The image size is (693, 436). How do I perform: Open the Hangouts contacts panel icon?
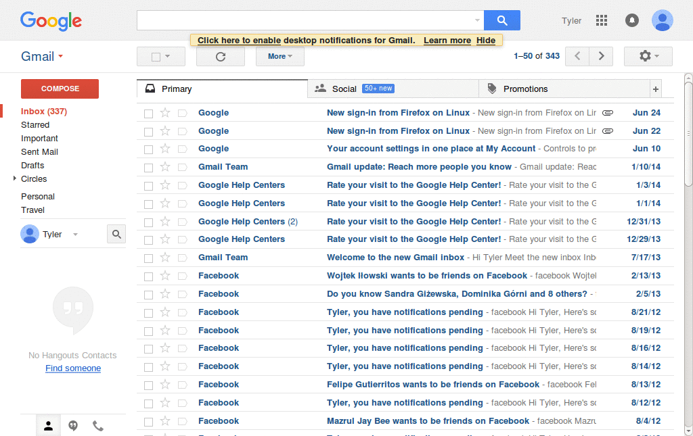click(48, 425)
